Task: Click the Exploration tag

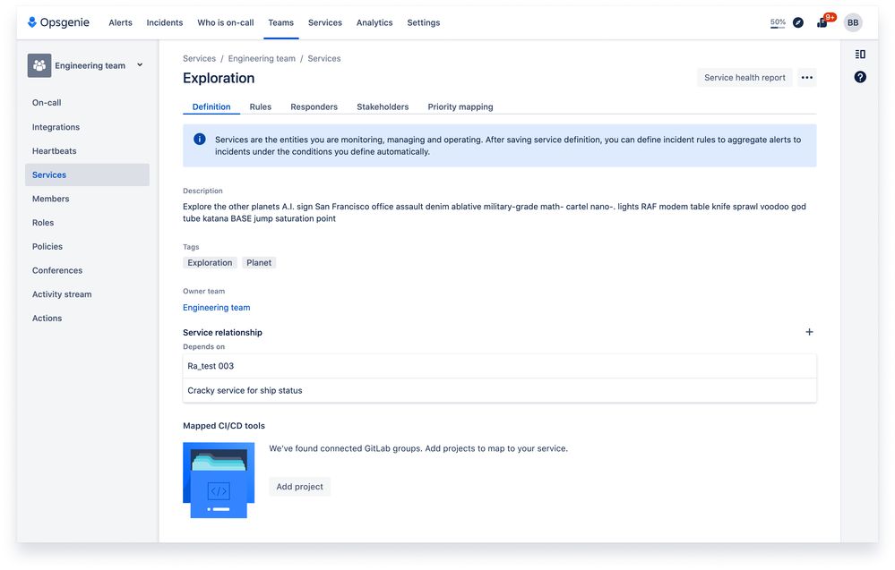Action: click(x=210, y=263)
